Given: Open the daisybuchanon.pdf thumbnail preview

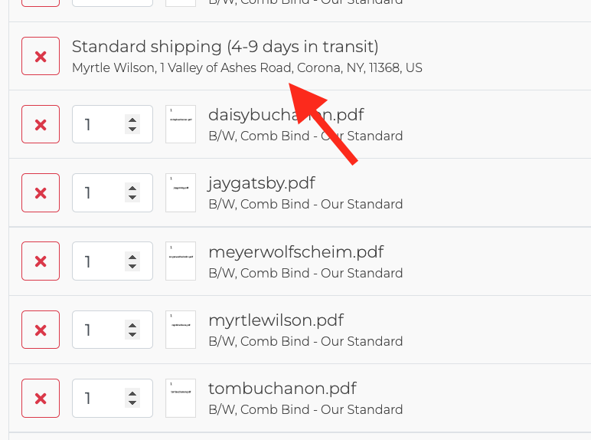Looking at the screenshot, I should click(x=181, y=124).
